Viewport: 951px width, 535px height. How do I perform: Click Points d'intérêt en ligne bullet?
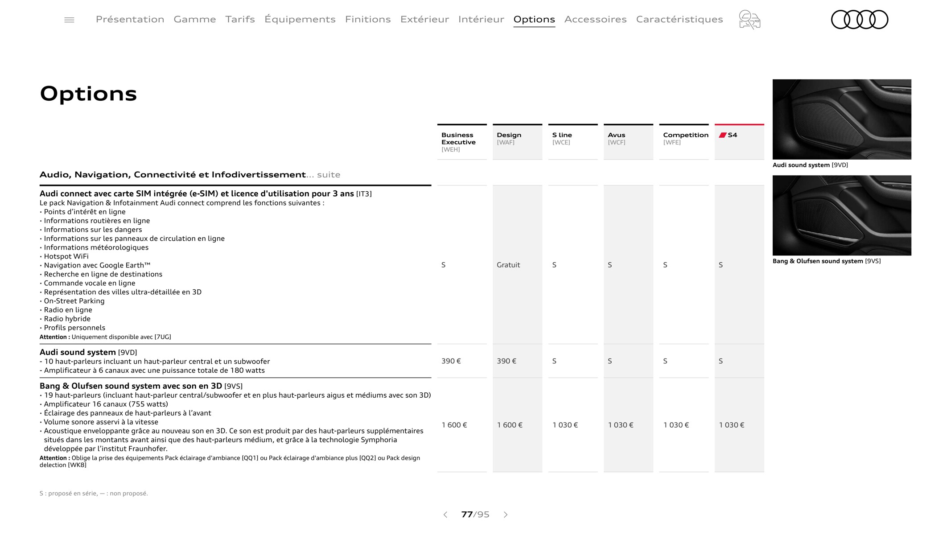pyautogui.click(x=82, y=212)
